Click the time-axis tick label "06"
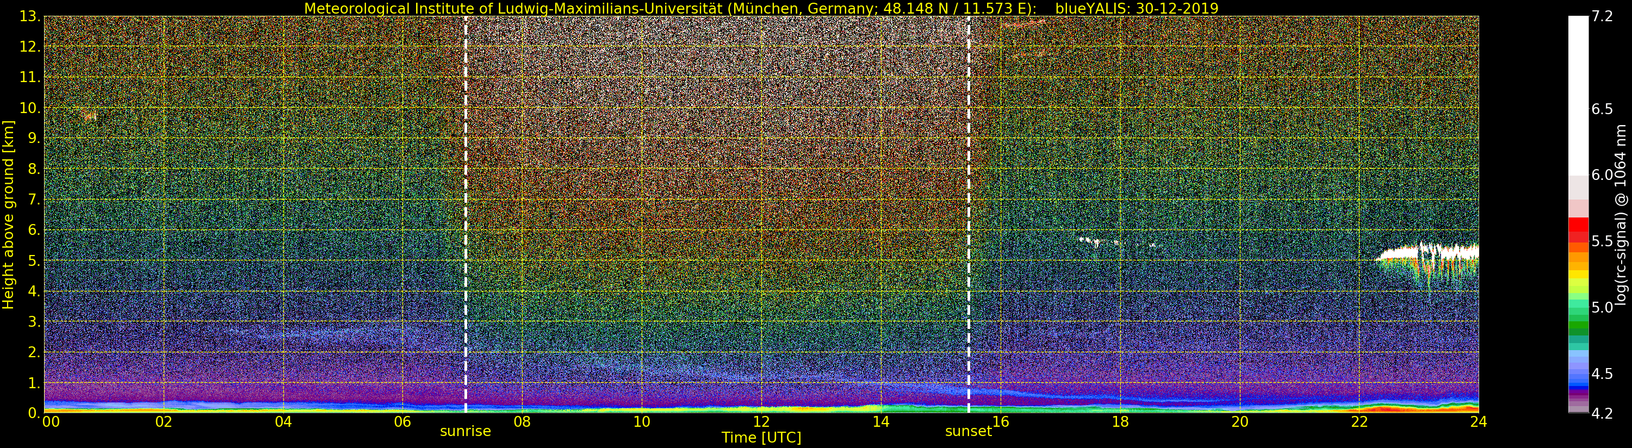 click(x=402, y=421)
